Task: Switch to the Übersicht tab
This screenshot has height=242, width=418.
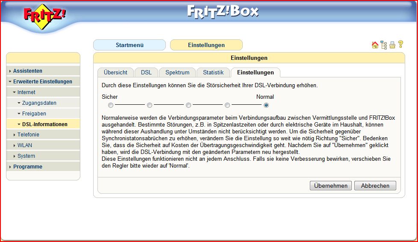Action: tap(115, 73)
